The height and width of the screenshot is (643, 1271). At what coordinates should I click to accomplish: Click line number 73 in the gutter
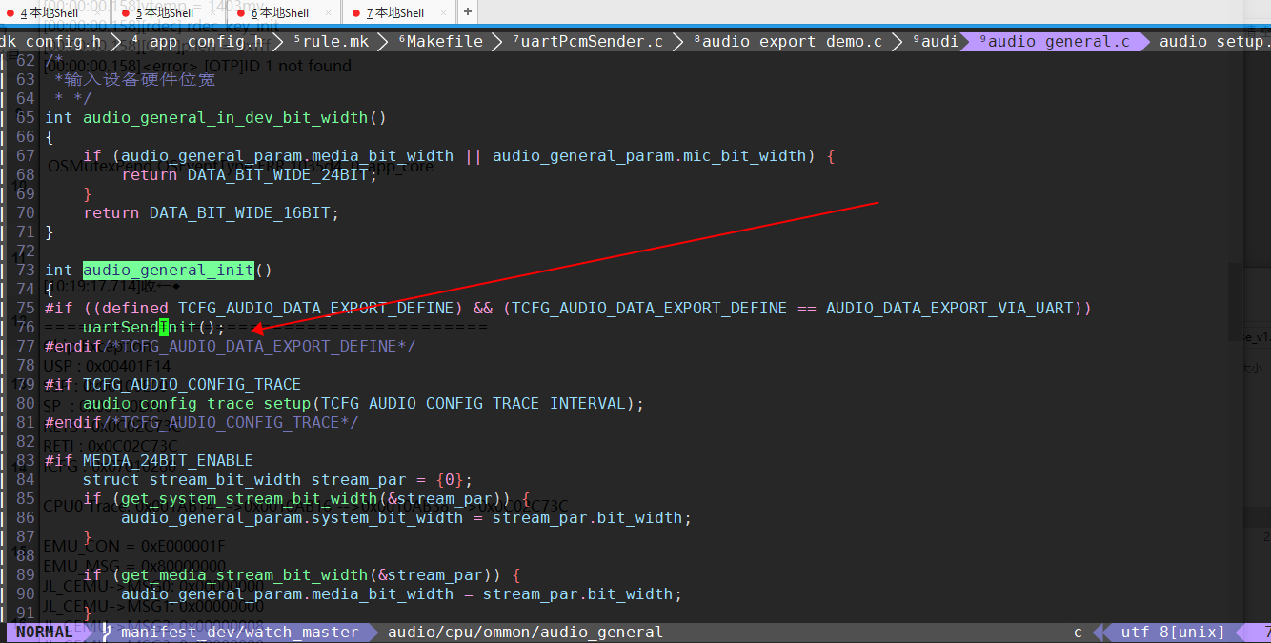click(26, 271)
